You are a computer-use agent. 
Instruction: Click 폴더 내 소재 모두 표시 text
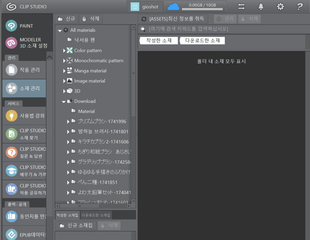coord(221,61)
